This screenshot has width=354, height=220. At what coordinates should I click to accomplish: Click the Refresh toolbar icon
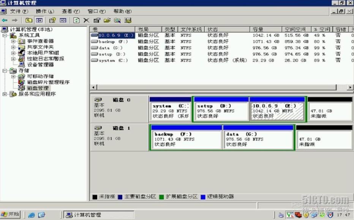click(x=76, y=20)
